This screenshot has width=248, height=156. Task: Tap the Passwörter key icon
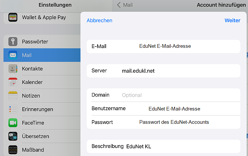pos(13,42)
